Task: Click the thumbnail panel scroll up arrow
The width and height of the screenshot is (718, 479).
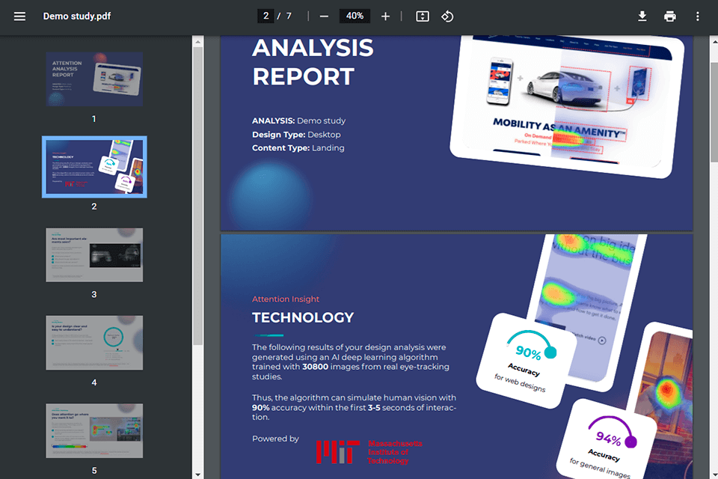Action: [197, 41]
